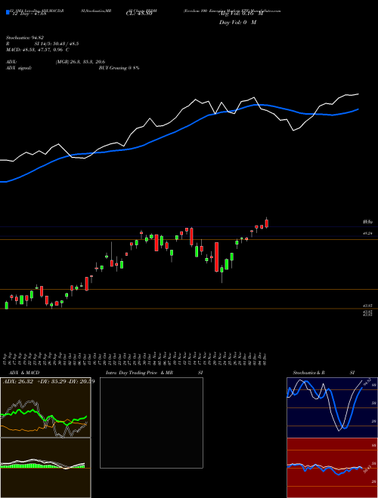Viewport: 378px width, 498px height.
Task: Click the 48.24 price level label
Action: click(x=367, y=233)
